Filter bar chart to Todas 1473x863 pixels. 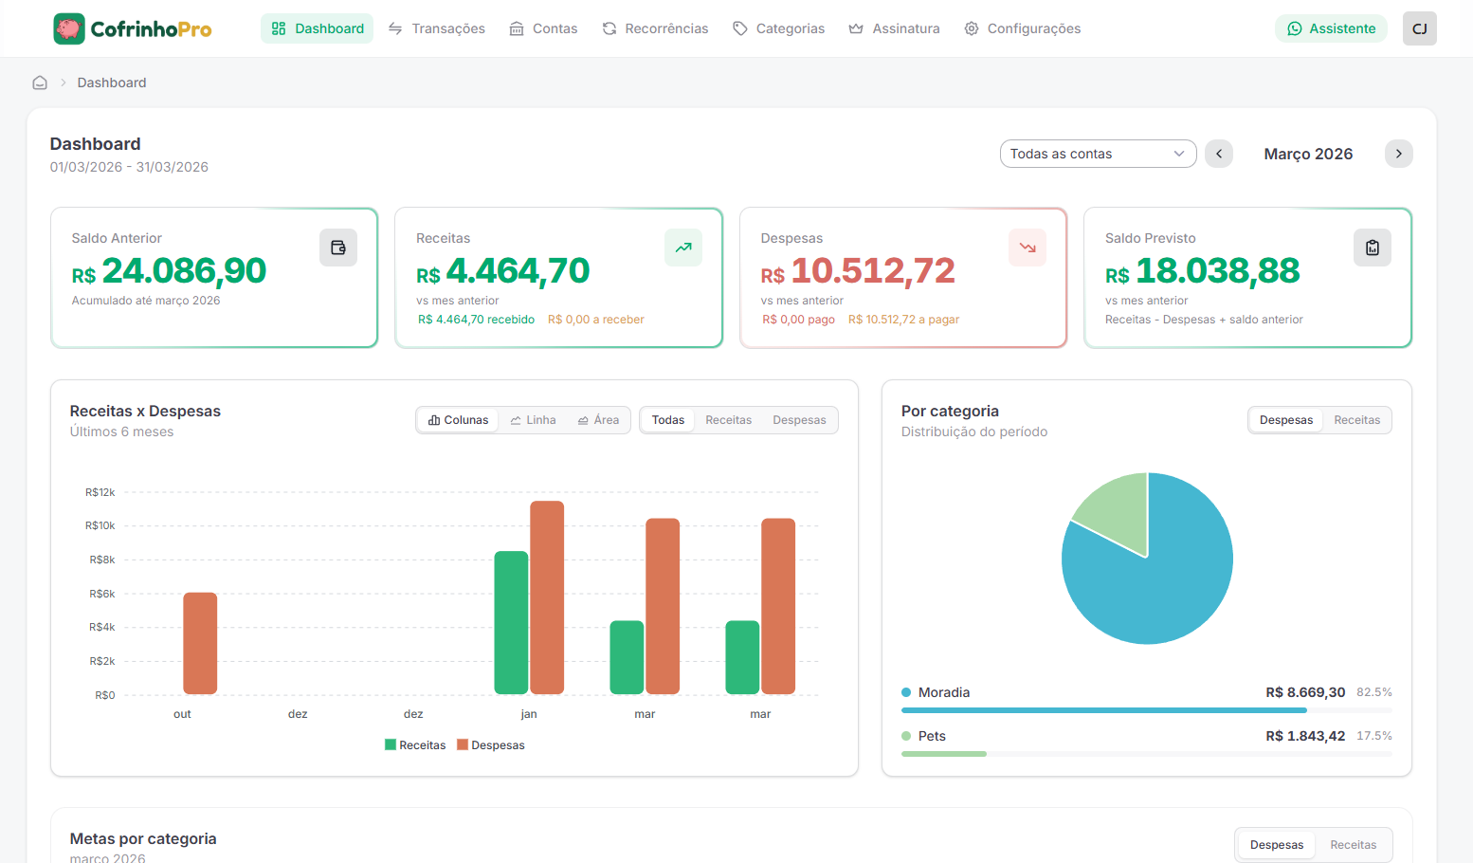668,420
